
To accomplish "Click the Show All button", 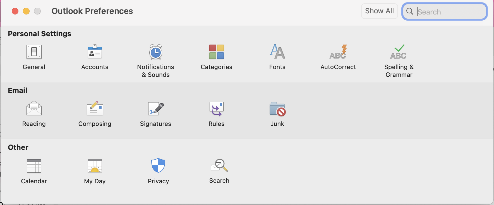I will 379,11.
